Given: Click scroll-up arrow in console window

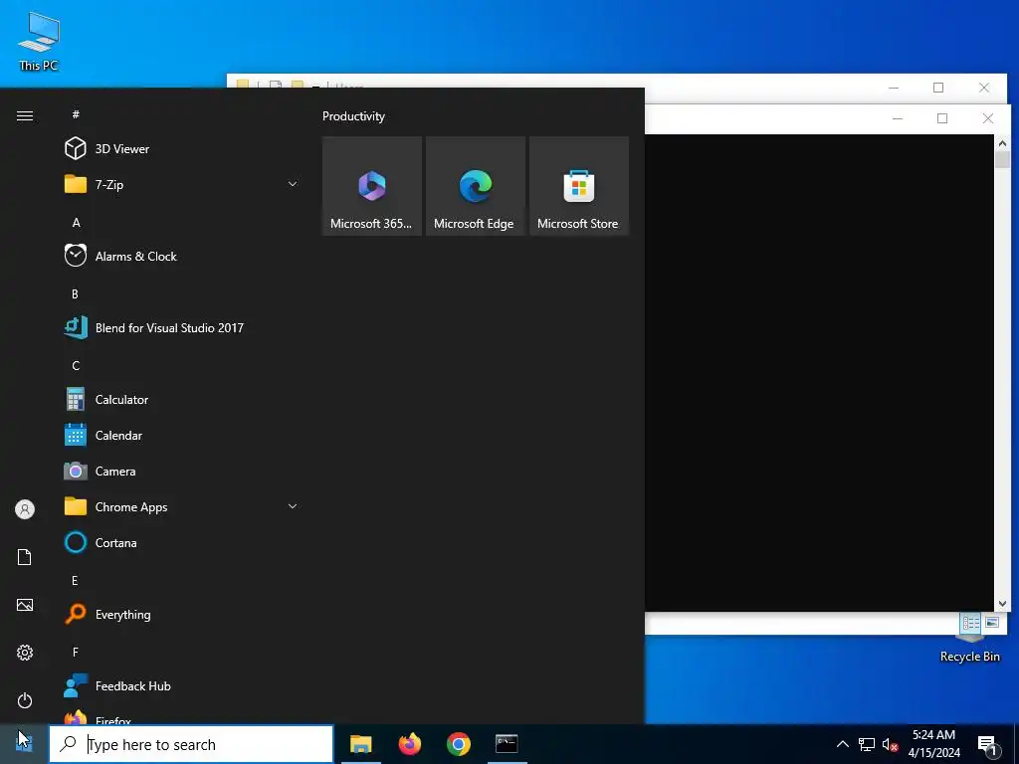Looking at the screenshot, I should [x=1002, y=143].
